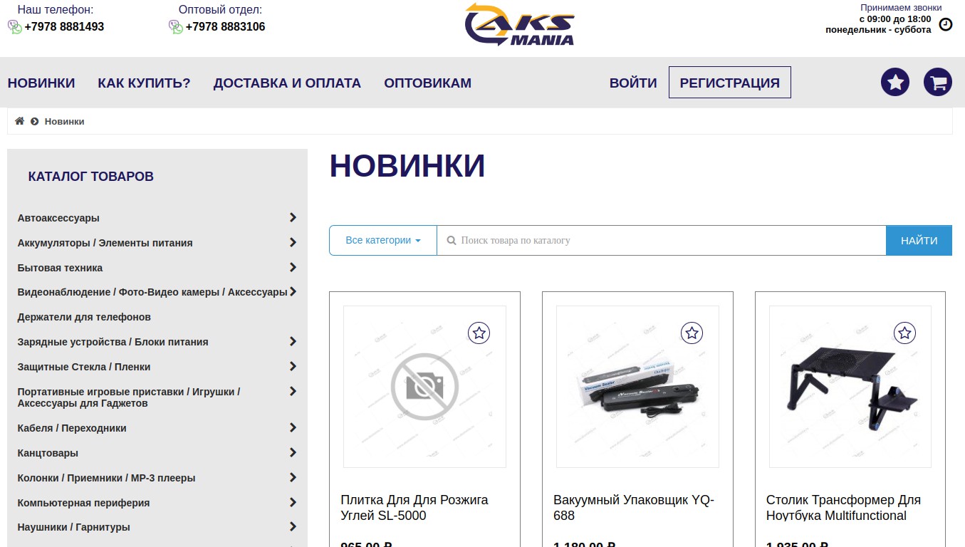Open the Защитные Стекла / Пленки category link
The width and height of the screenshot is (965, 547).
click(x=84, y=367)
